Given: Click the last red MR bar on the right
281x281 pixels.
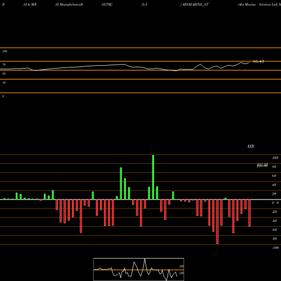Looking at the screenshot, I should (x=250, y=213).
